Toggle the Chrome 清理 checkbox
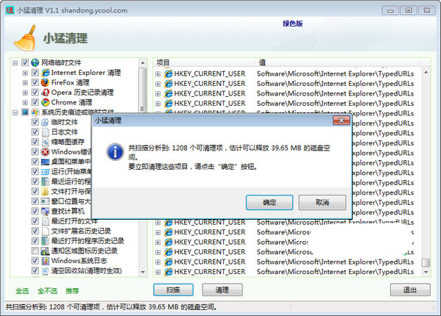Image resolution: width=441 pixels, height=316 pixels. 35,102
